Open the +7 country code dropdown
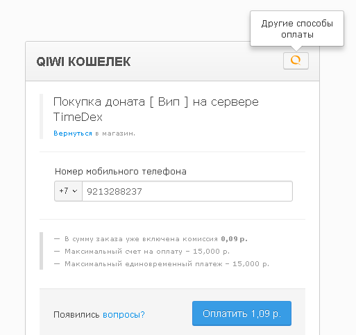This screenshot has height=335, width=356. pos(68,191)
